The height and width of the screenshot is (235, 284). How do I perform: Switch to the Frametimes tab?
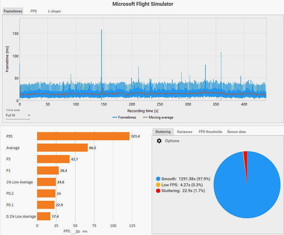point(13,11)
